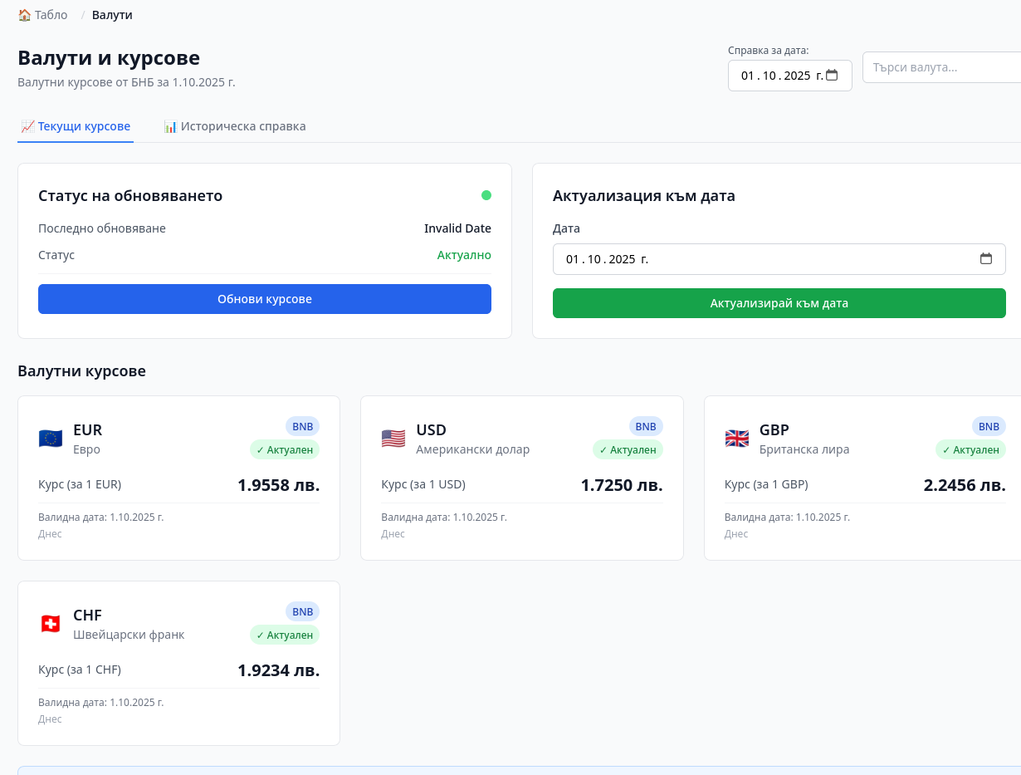
Task: Click the 'Актуален' badge on USD card
Action: 628,449
